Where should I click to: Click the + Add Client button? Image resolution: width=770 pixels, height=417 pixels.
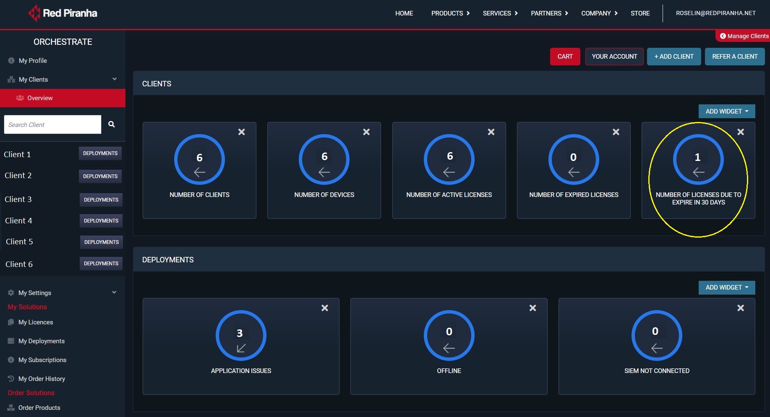(x=674, y=57)
